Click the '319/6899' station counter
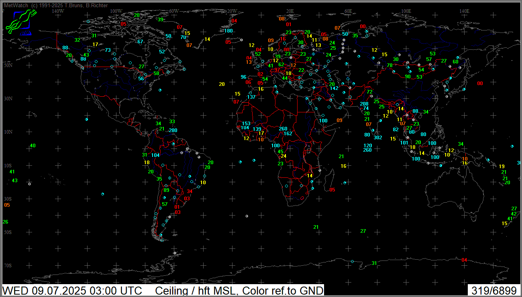Viewport: 522px width, 297px height. click(494, 291)
